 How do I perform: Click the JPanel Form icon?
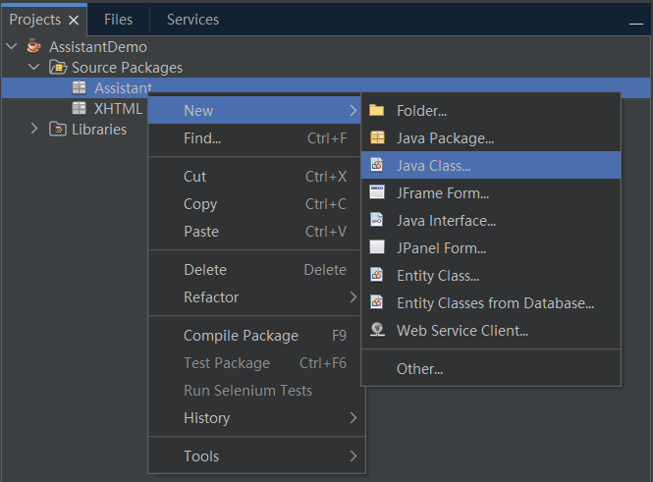point(377,248)
